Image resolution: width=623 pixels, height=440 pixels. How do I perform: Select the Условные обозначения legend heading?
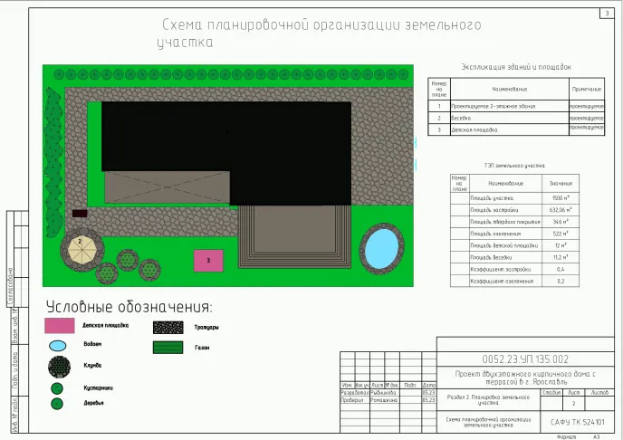pyautogui.click(x=129, y=306)
